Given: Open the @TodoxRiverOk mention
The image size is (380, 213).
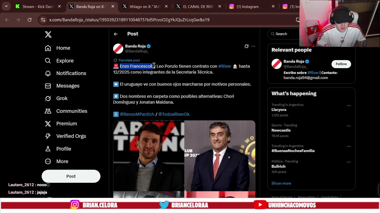Looking at the screenshot, I should click(x=174, y=114).
